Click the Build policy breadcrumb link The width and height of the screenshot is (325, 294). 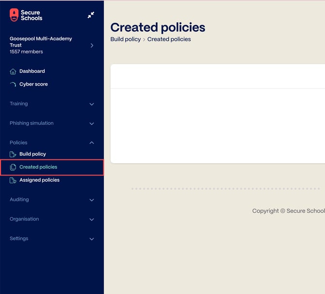click(125, 39)
